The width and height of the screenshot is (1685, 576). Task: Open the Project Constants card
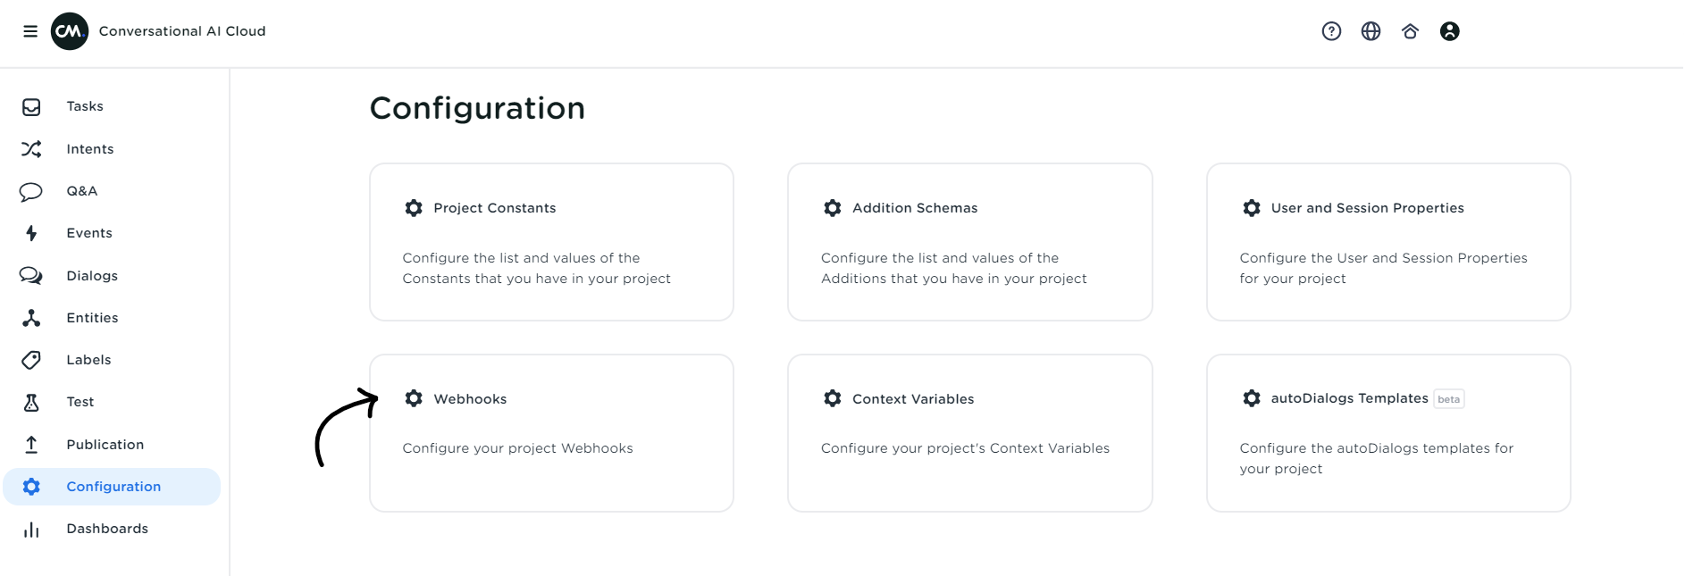[x=551, y=242]
